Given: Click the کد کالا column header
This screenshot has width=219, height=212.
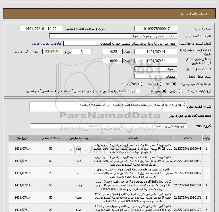Looking at the screenshot, I should tap(188, 138).
